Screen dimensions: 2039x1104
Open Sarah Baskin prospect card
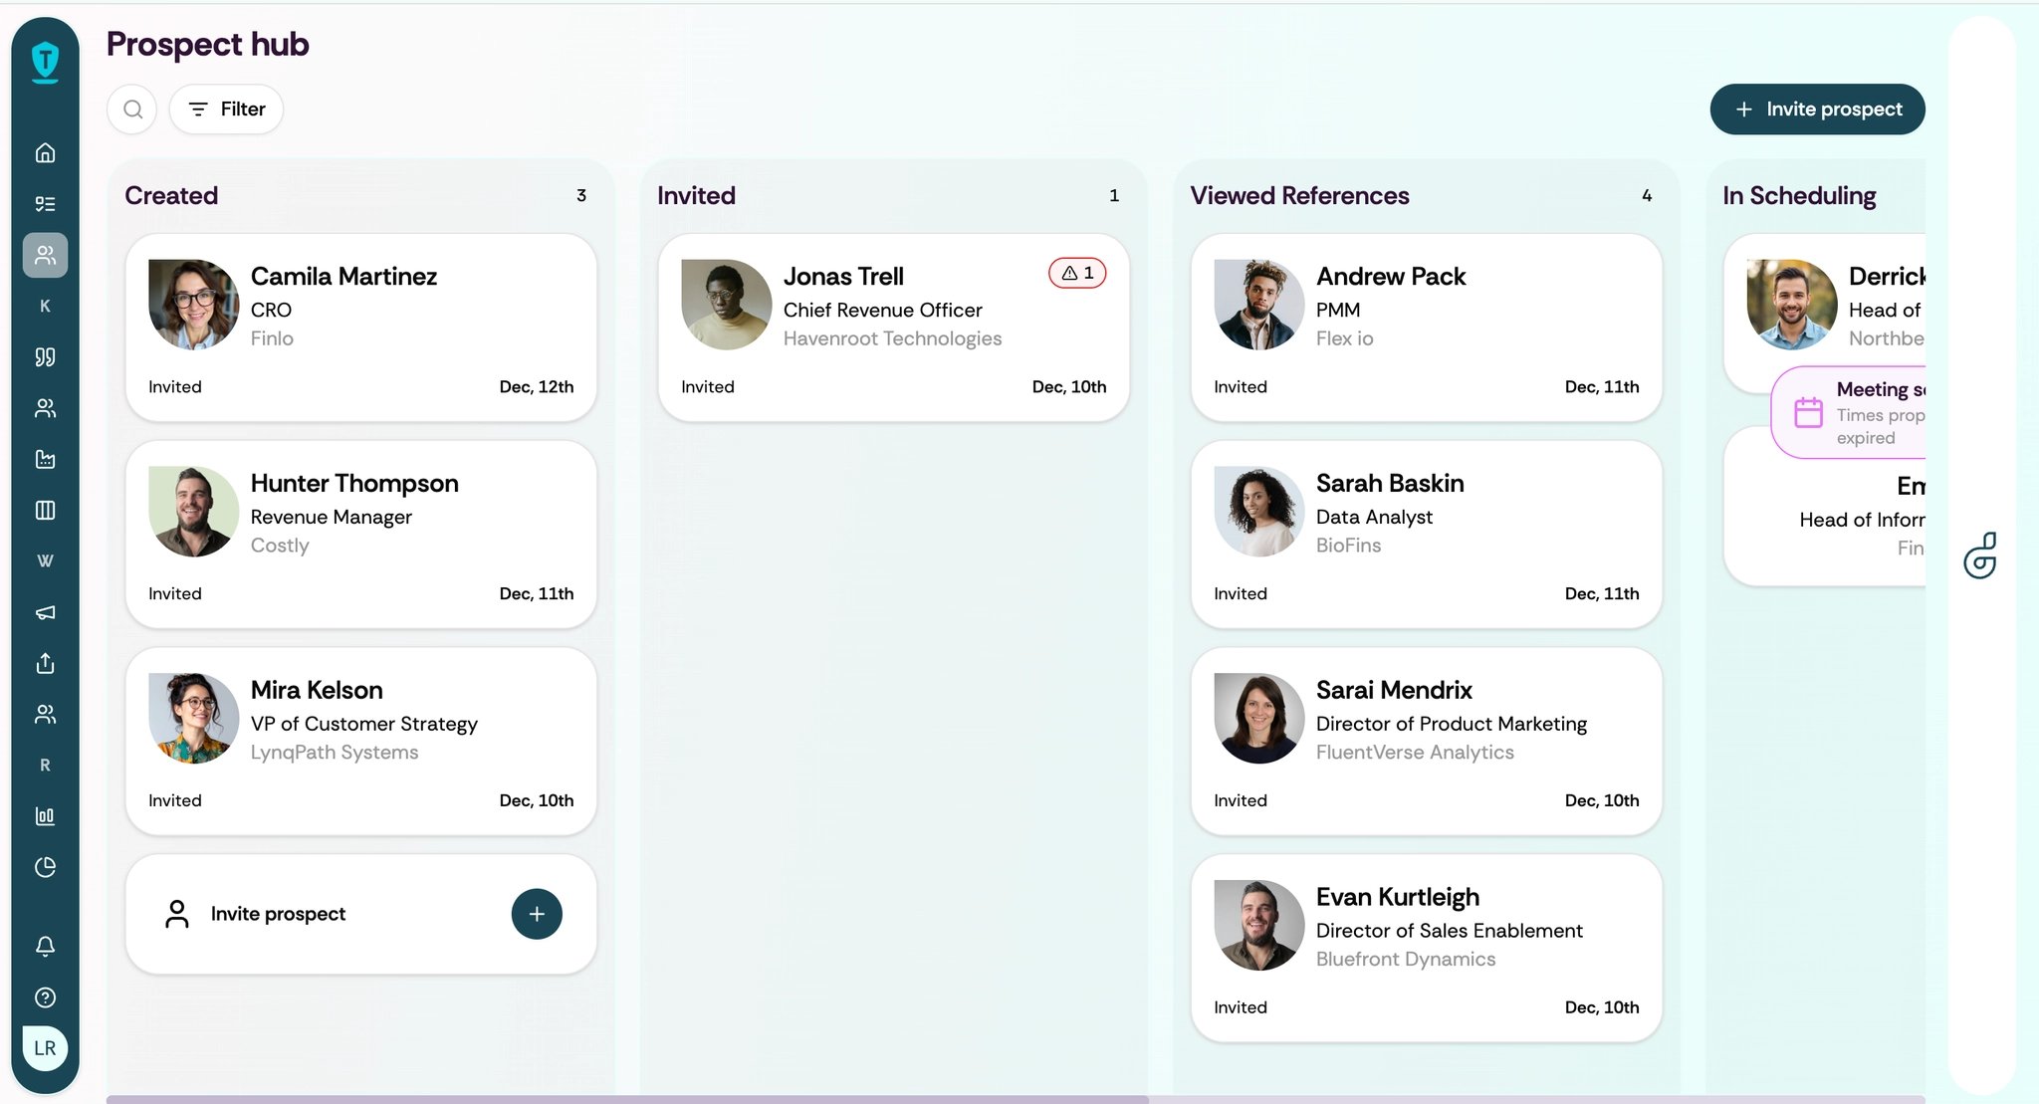1427,535
